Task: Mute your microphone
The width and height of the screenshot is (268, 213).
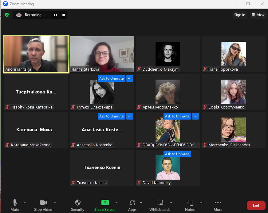Action: pyautogui.click(x=15, y=205)
